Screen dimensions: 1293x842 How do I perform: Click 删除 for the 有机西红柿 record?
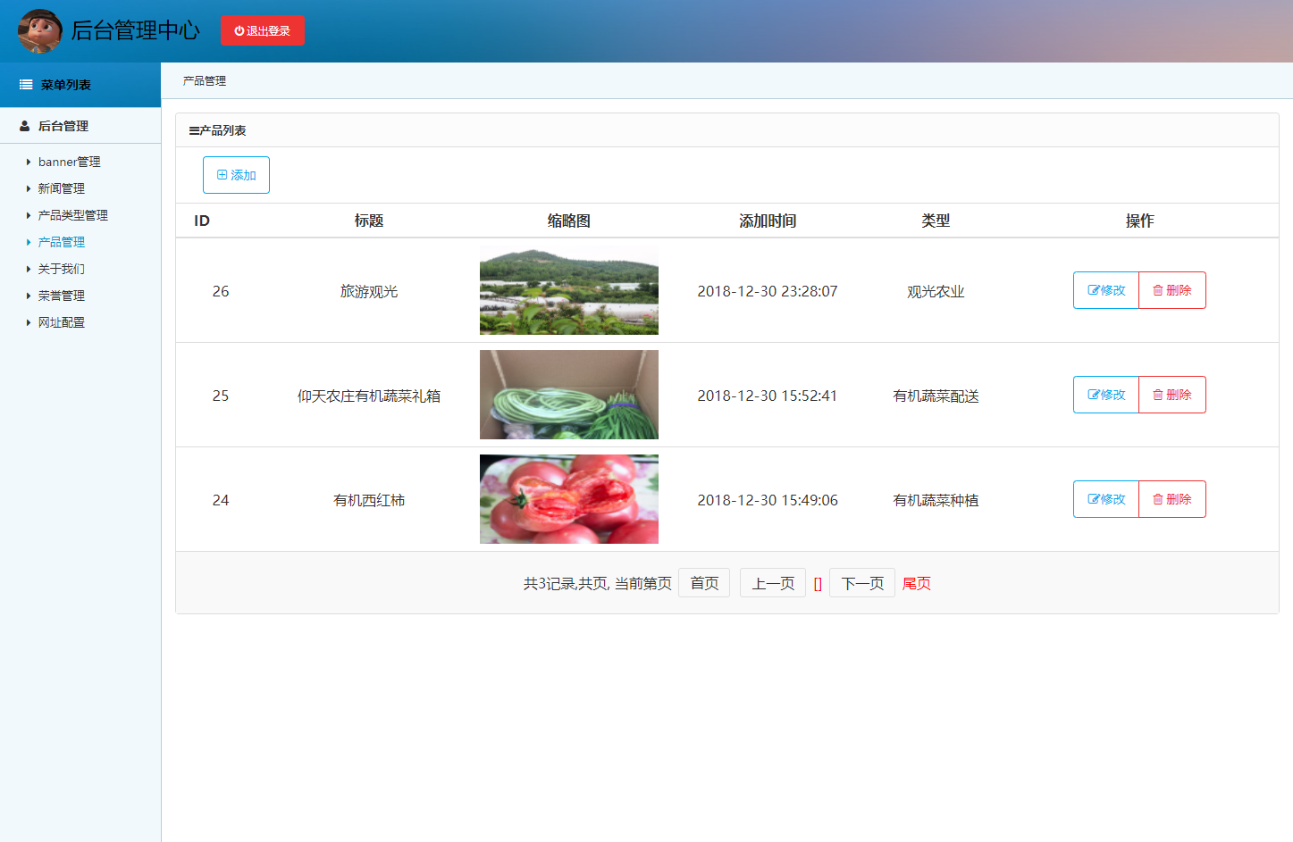(x=1171, y=499)
